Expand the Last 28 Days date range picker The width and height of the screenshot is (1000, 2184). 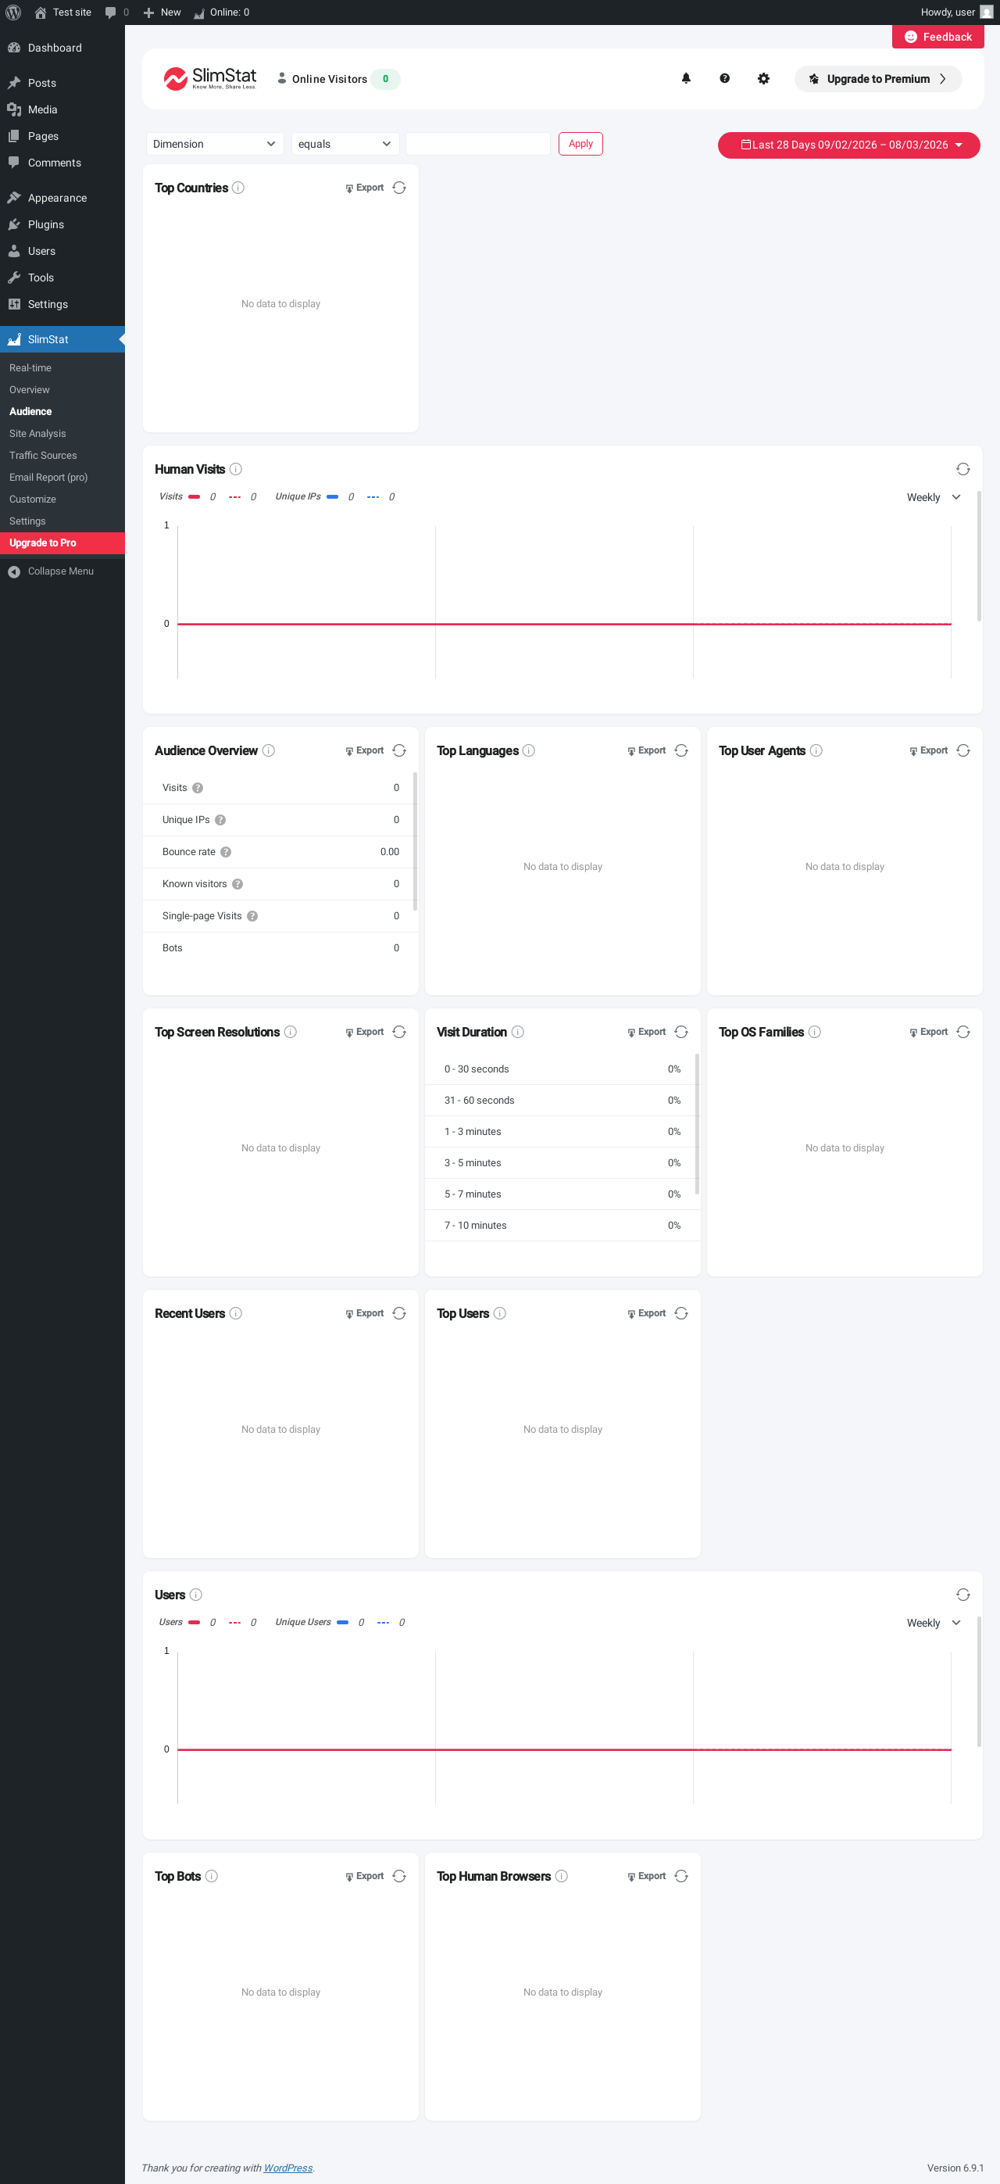(x=848, y=145)
